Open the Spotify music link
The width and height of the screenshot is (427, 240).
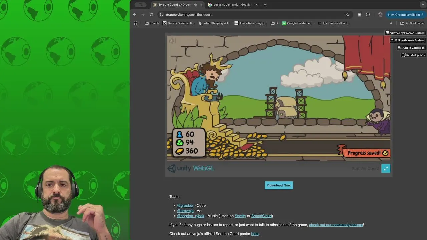pyautogui.click(x=240, y=216)
